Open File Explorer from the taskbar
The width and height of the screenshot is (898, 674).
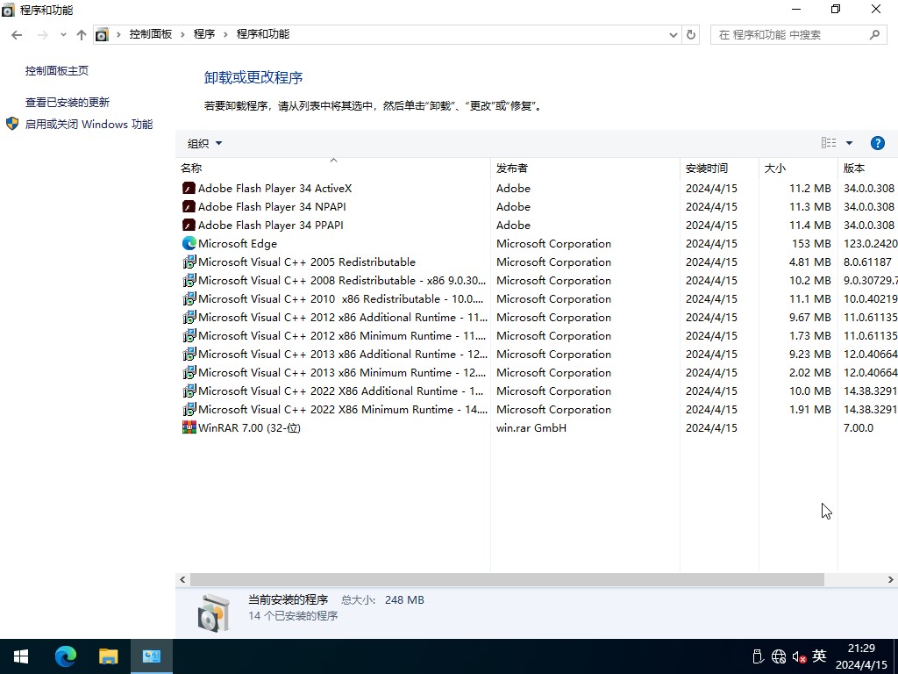[108, 656]
